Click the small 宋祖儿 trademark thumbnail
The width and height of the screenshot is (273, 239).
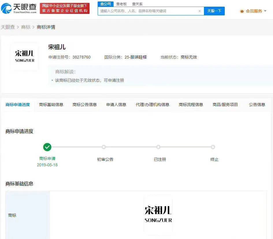[x=25, y=56]
